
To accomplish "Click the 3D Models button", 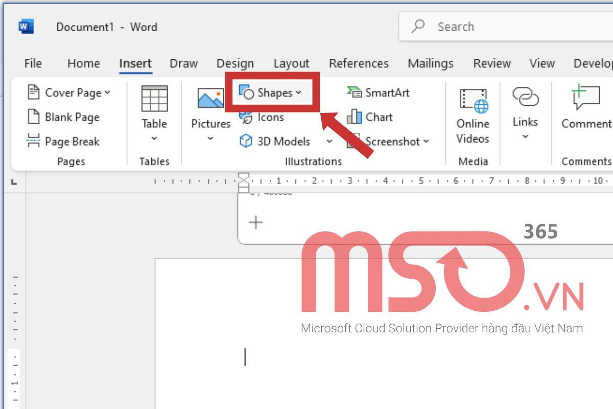I will point(275,142).
